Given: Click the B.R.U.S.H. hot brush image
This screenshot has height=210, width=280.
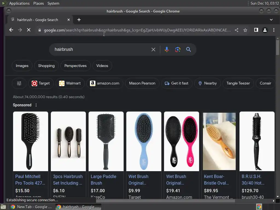Looking at the screenshot, I should pos(257,141).
